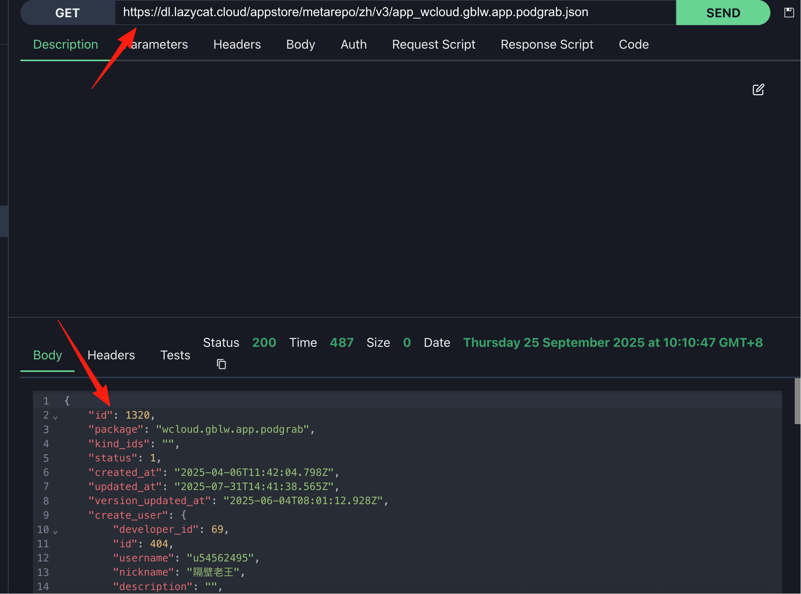Image resolution: width=801 pixels, height=594 pixels.
Task: Open the Code tab
Action: click(634, 44)
